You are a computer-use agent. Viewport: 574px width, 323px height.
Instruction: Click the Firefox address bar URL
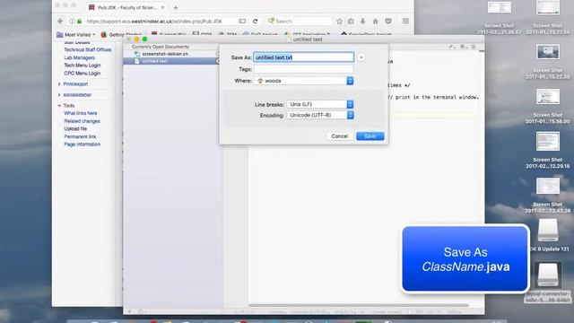(154, 22)
